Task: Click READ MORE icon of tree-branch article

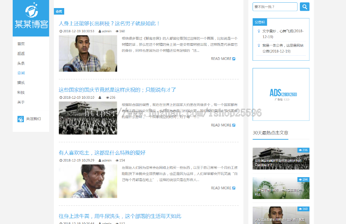Action: coord(234,59)
